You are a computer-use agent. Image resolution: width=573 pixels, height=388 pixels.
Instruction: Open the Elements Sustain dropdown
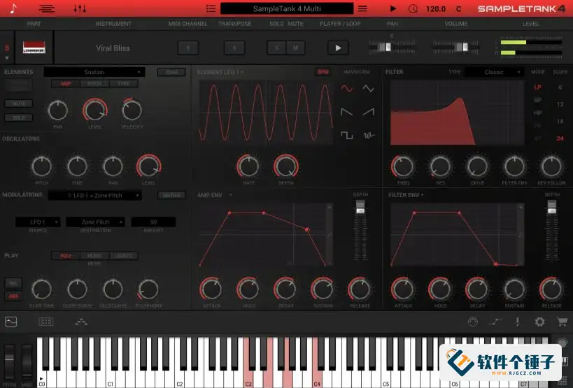click(94, 72)
